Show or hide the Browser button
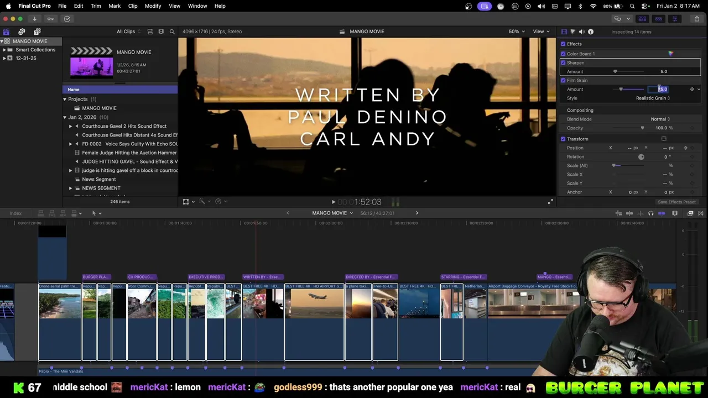The width and height of the screenshot is (708, 398). click(643, 19)
